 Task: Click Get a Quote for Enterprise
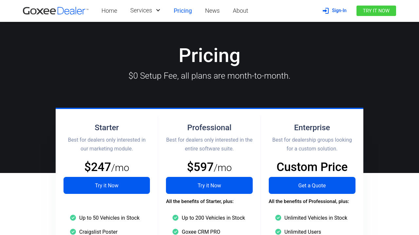click(312, 185)
